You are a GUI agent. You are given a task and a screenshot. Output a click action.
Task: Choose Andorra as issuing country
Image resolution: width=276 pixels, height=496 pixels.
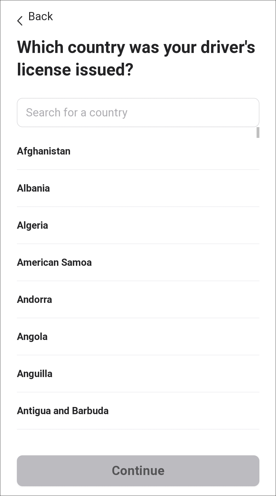click(x=34, y=300)
